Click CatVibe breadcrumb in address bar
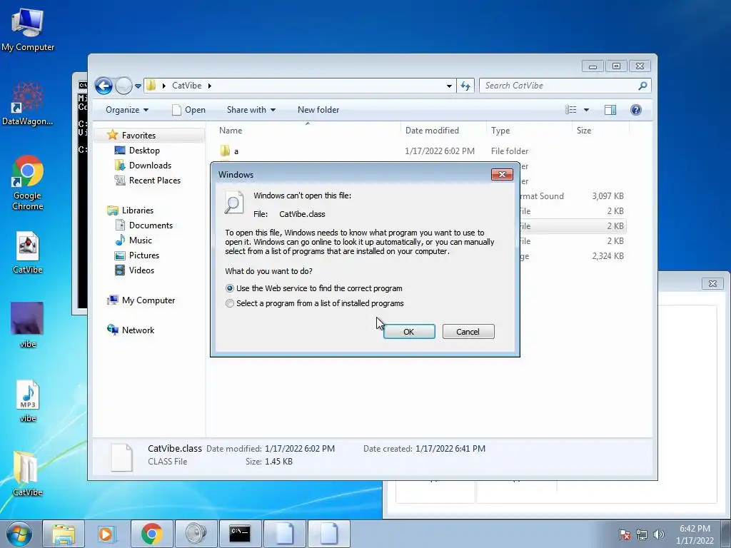The image size is (731, 548). pos(186,86)
